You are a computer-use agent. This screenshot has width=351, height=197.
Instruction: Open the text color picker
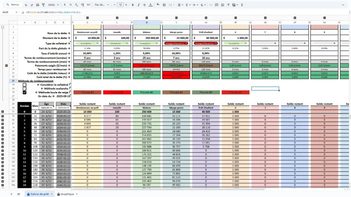[x=150, y=5]
